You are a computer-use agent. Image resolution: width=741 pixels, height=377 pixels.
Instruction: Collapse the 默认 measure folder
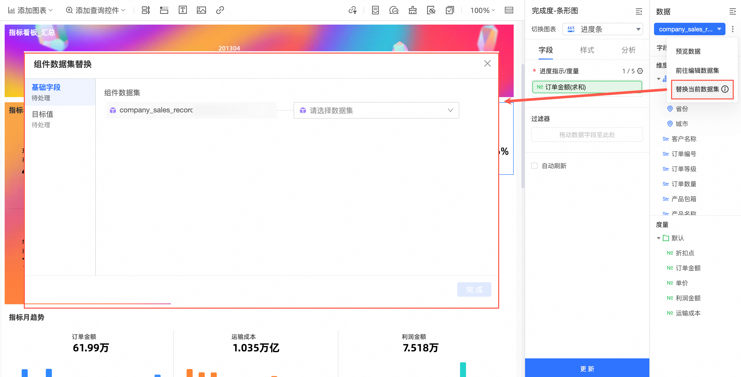[658, 238]
